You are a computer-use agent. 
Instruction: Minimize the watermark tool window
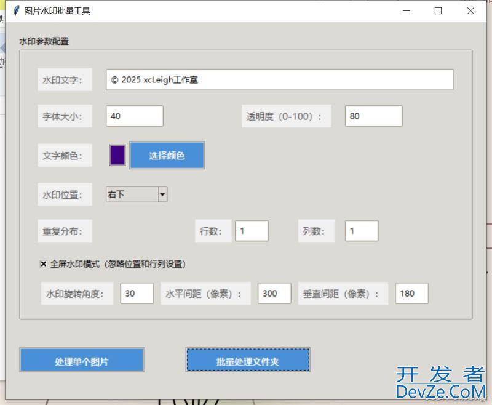[x=407, y=10]
